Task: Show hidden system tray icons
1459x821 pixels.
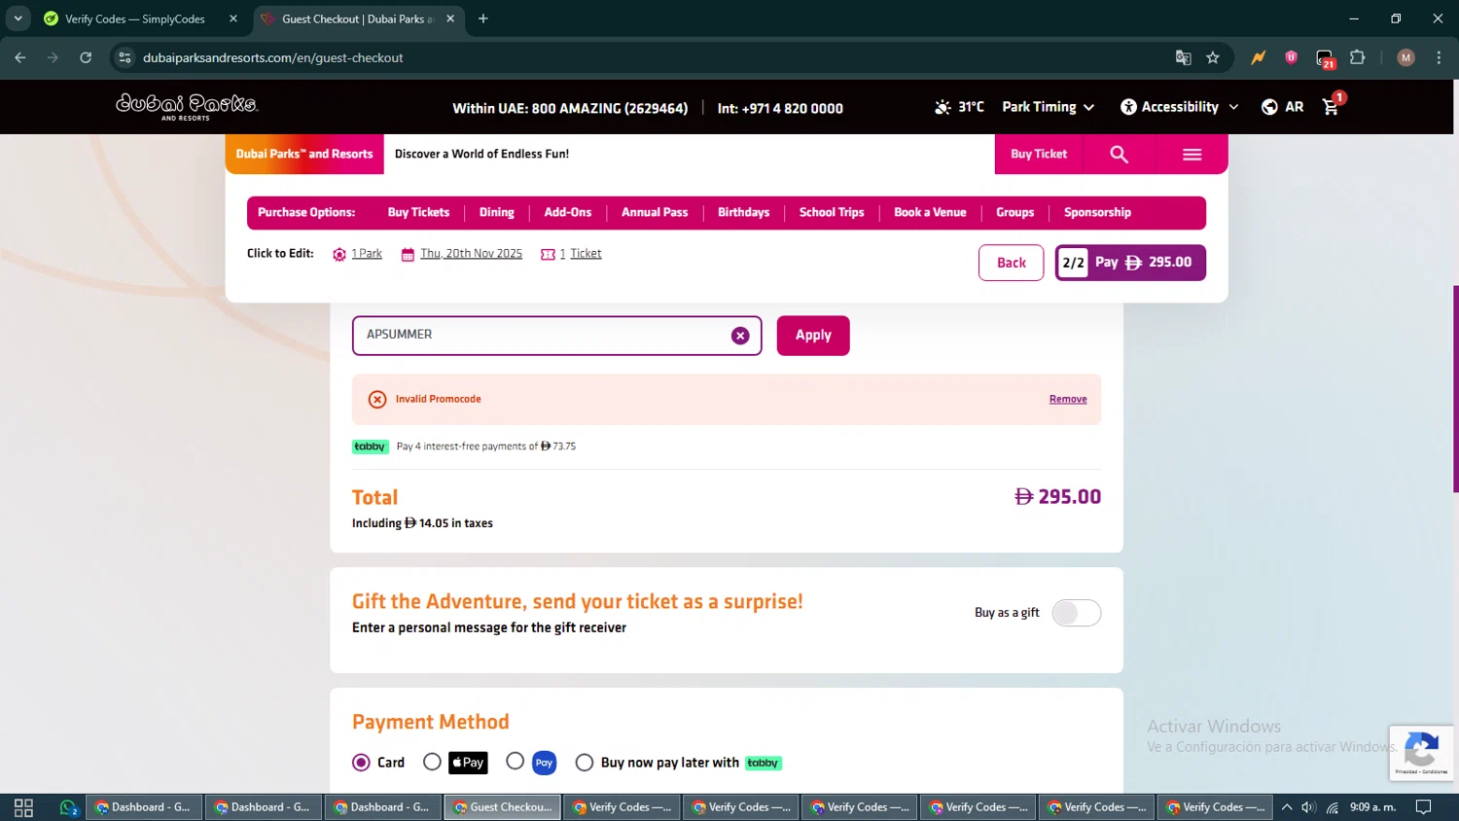Action: point(1287,807)
